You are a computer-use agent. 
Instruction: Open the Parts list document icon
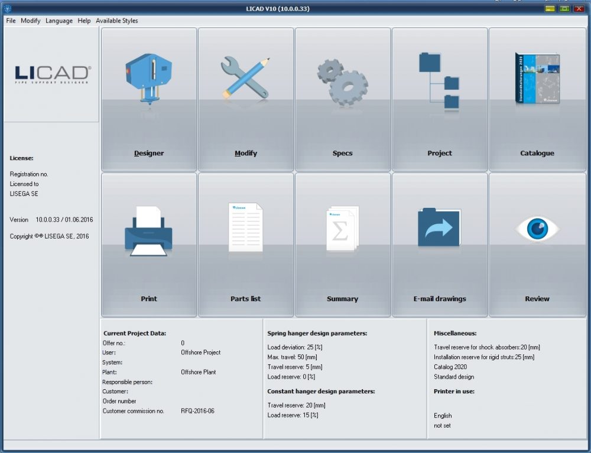[x=245, y=227]
